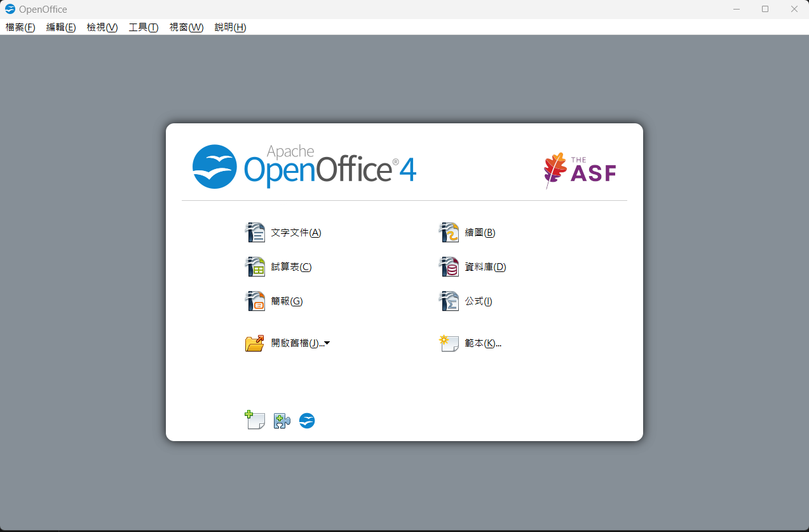Click the 試算表 spreadsheet icon
Image resolution: width=809 pixels, height=532 pixels.
255,267
